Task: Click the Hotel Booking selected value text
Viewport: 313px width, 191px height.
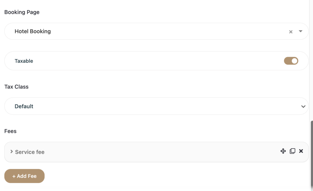Action: coord(33,31)
